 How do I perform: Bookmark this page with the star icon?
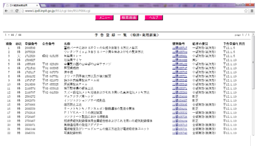pos(246,11)
